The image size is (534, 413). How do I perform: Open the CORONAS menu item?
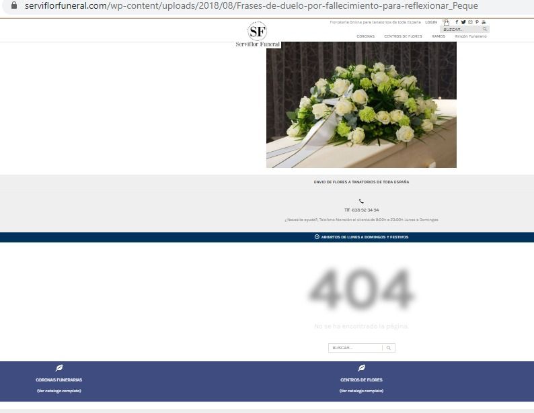tap(365, 36)
